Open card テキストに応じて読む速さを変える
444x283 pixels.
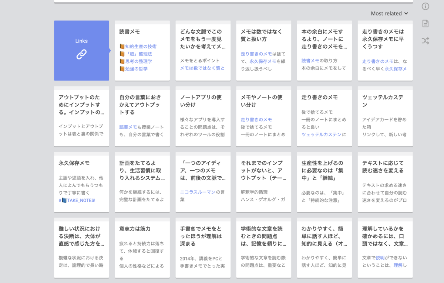(x=385, y=182)
